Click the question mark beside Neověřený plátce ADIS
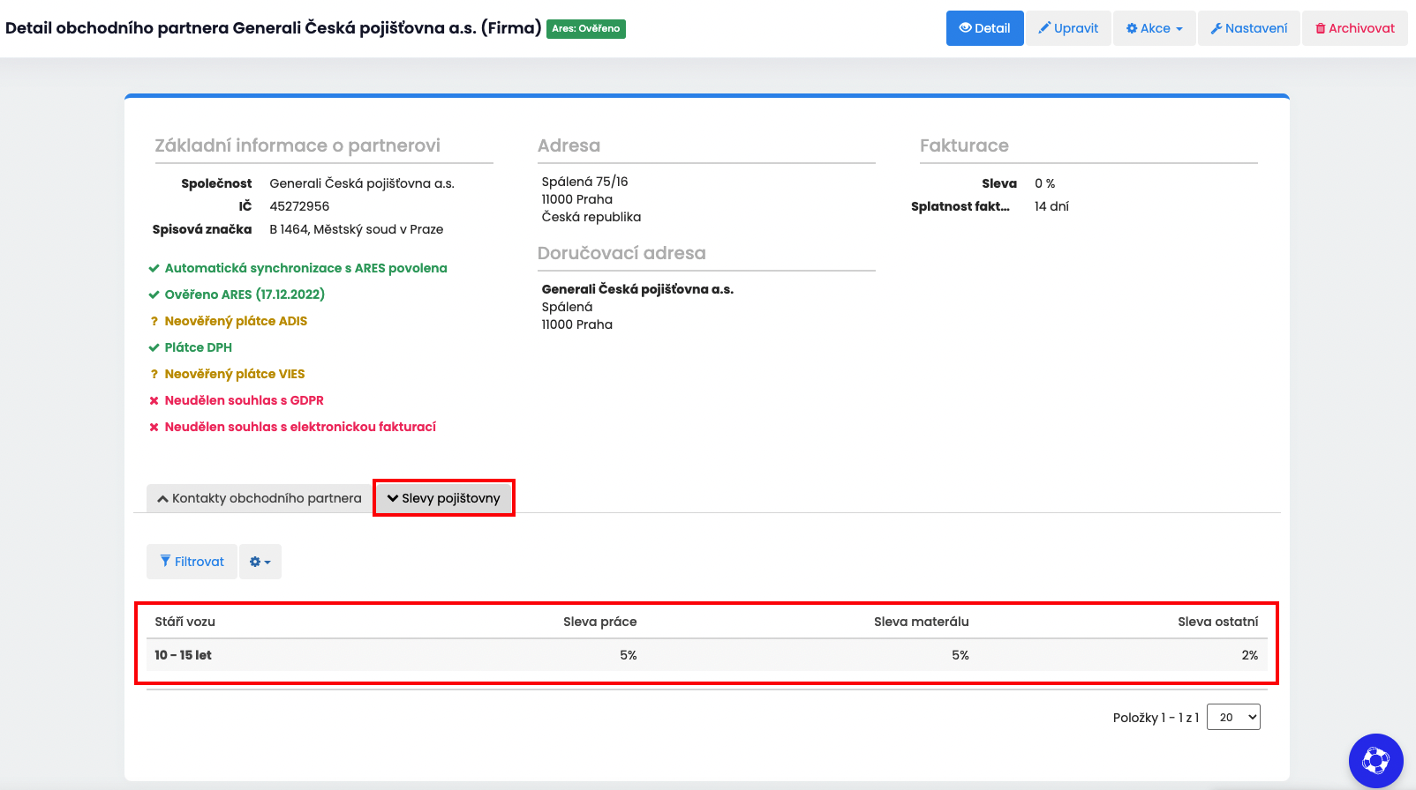The height and width of the screenshot is (790, 1416). click(x=154, y=321)
